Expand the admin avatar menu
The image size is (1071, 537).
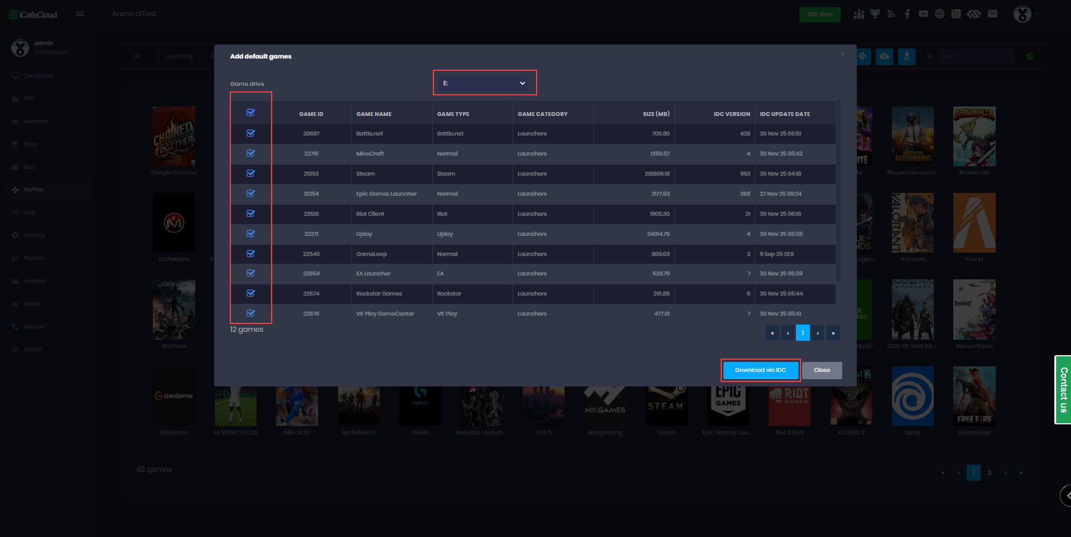[1025, 14]
